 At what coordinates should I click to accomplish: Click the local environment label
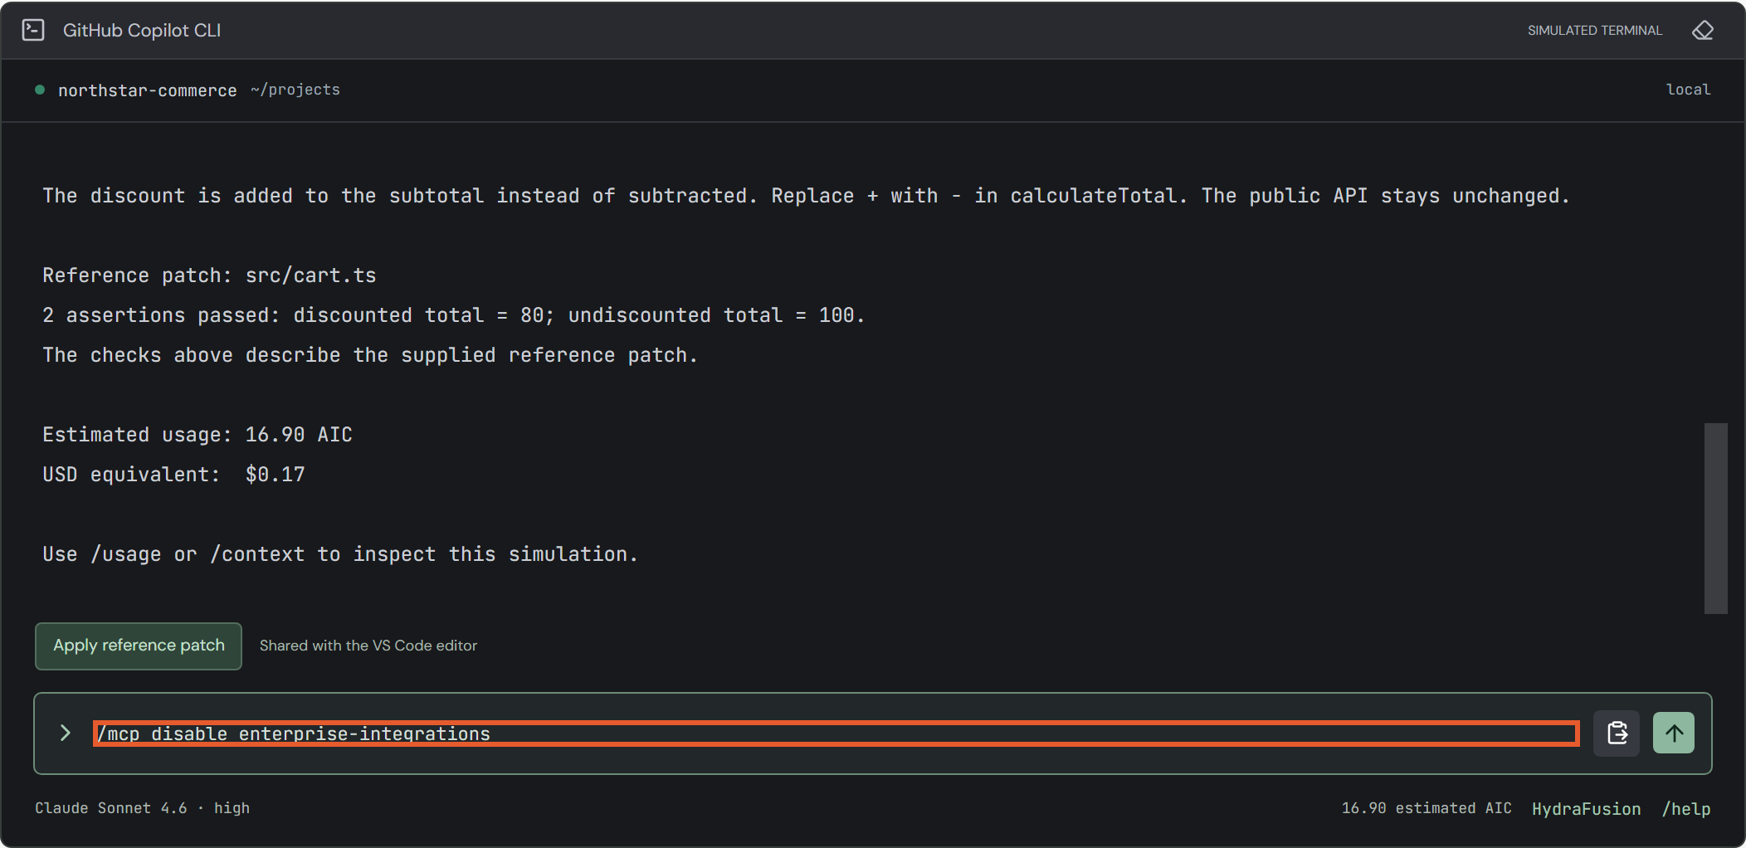(x=1688, y=90)
